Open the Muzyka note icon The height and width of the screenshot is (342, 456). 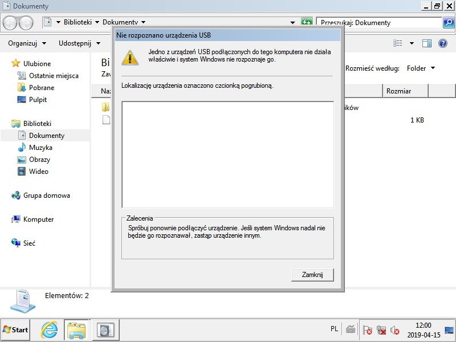pyautogui.click(x=22, y=148)
